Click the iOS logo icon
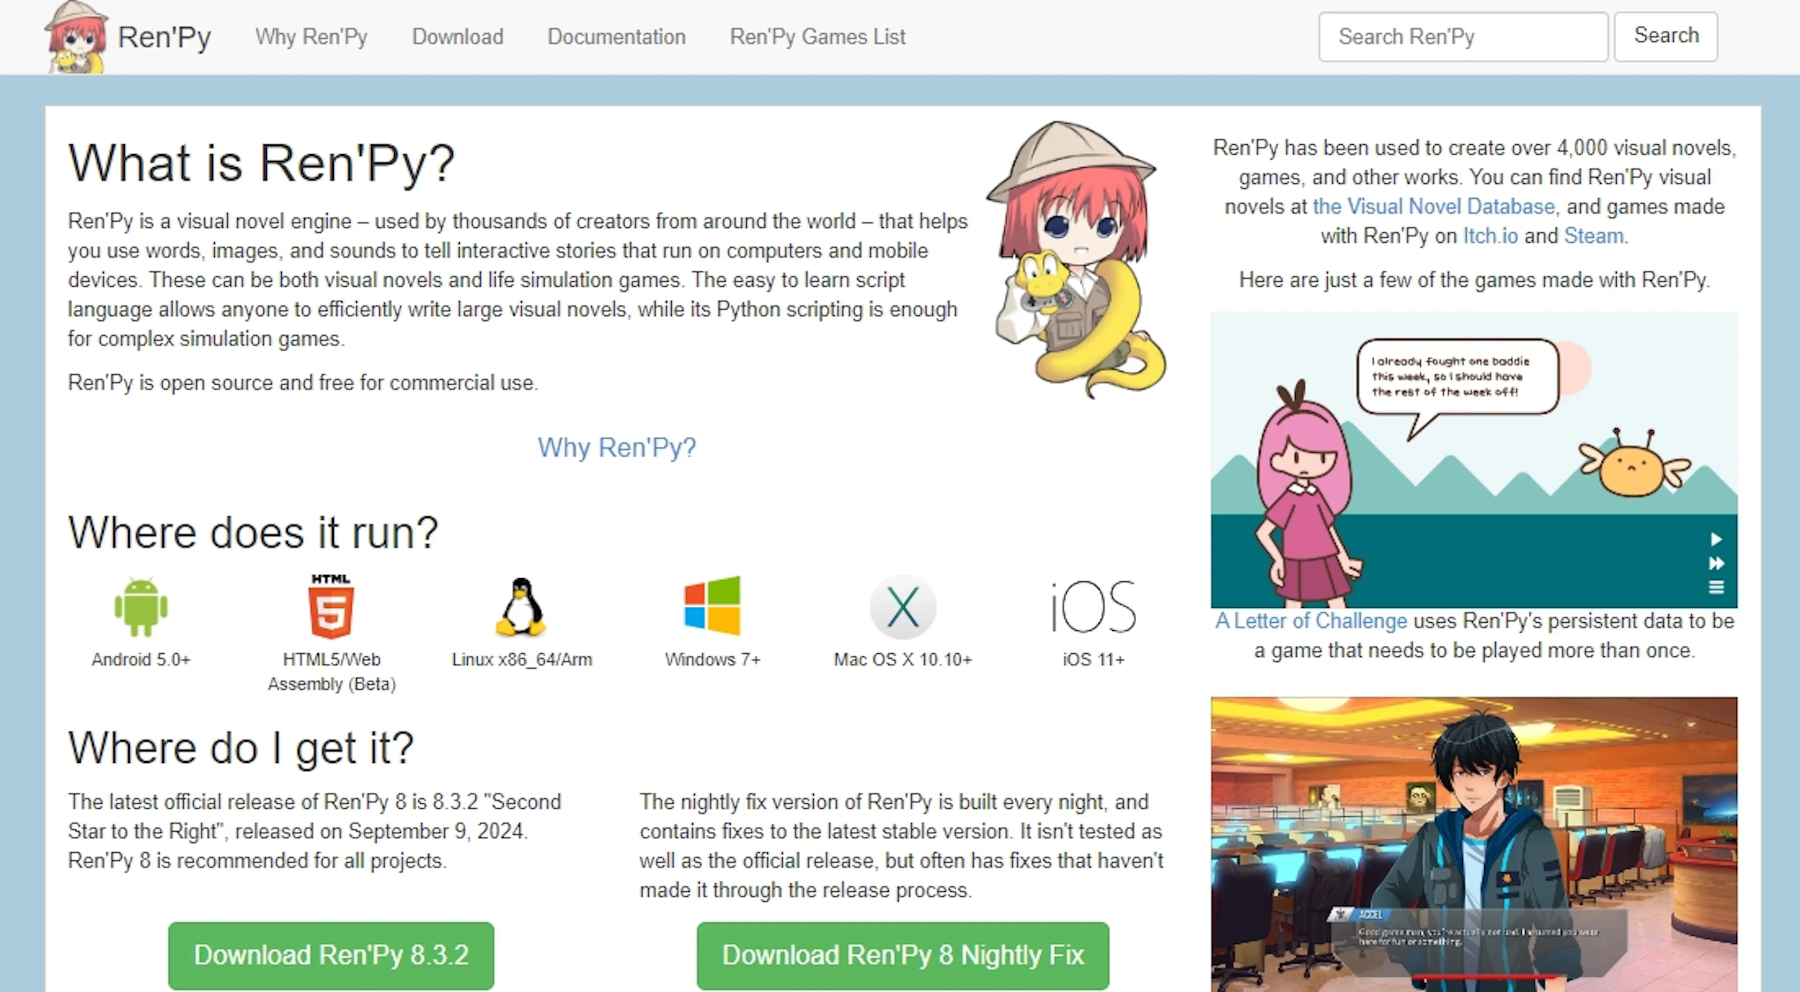 coord(1094,606)
